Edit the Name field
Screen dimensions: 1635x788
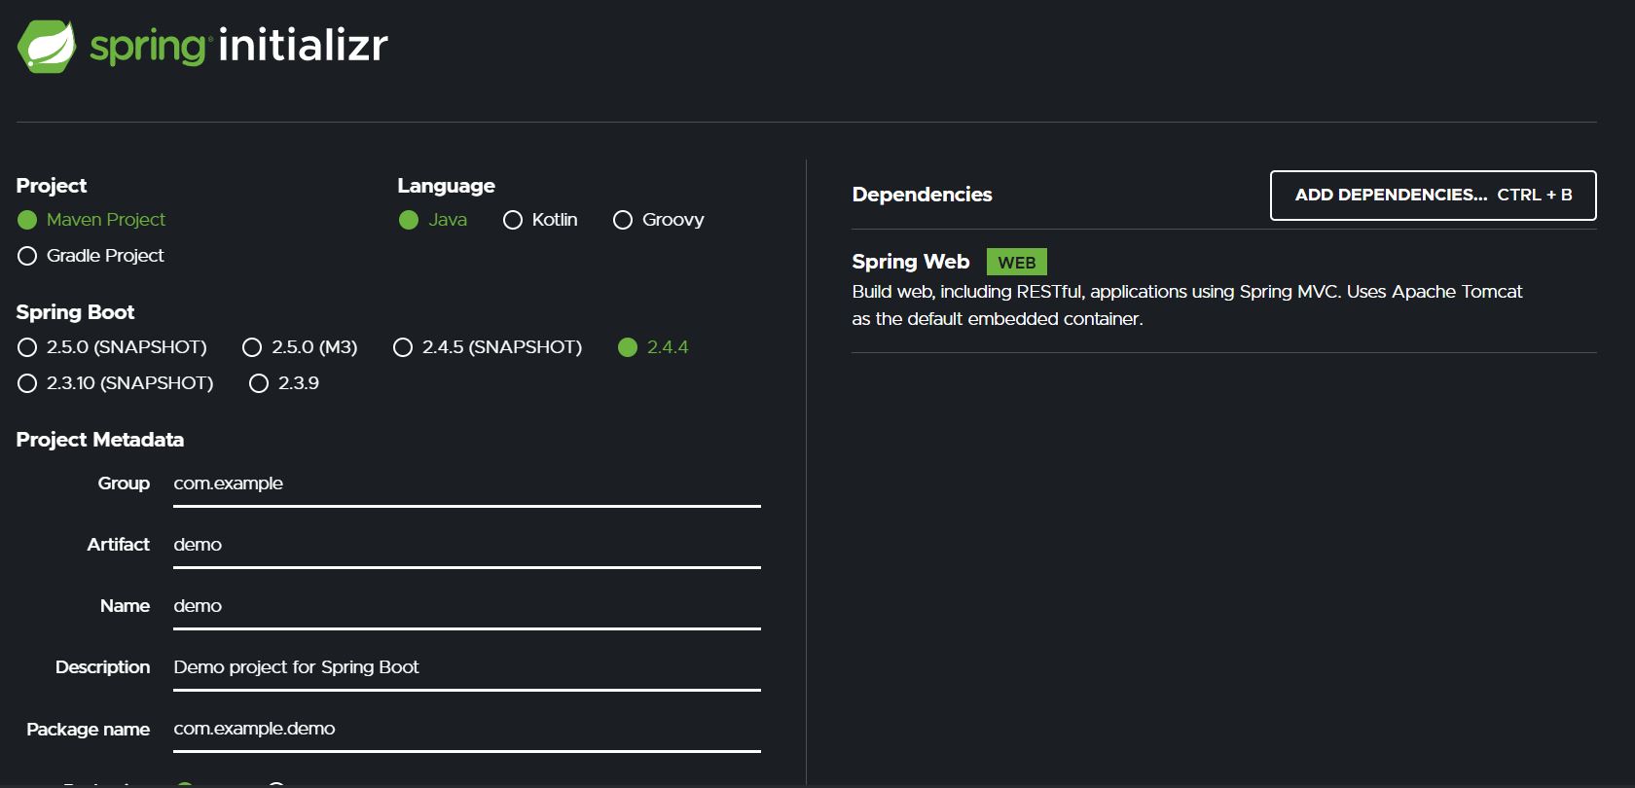pos(467,607)
